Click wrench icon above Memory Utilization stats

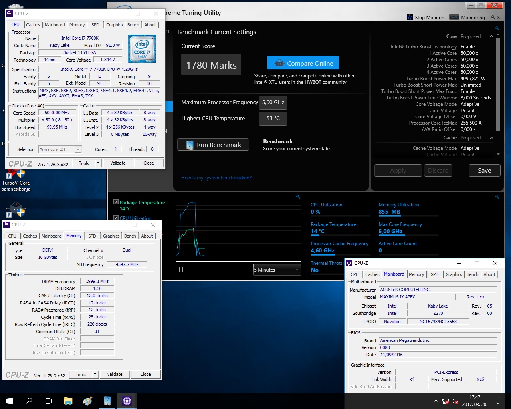click(x=497, y=197)
